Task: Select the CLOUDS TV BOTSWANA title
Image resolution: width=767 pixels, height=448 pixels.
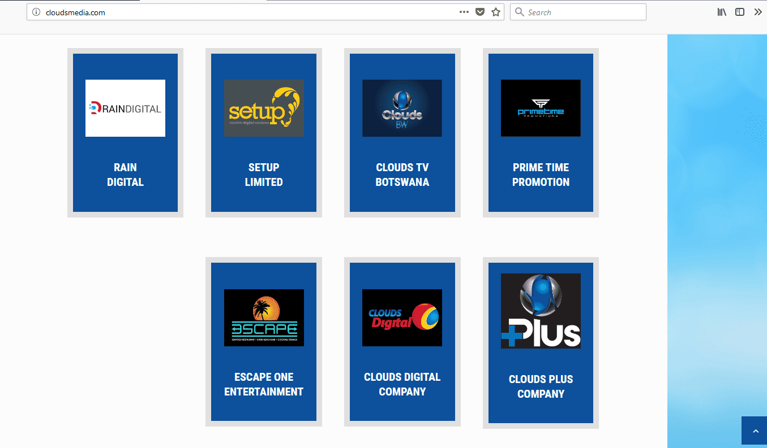Action: click(x=402, y=175)
